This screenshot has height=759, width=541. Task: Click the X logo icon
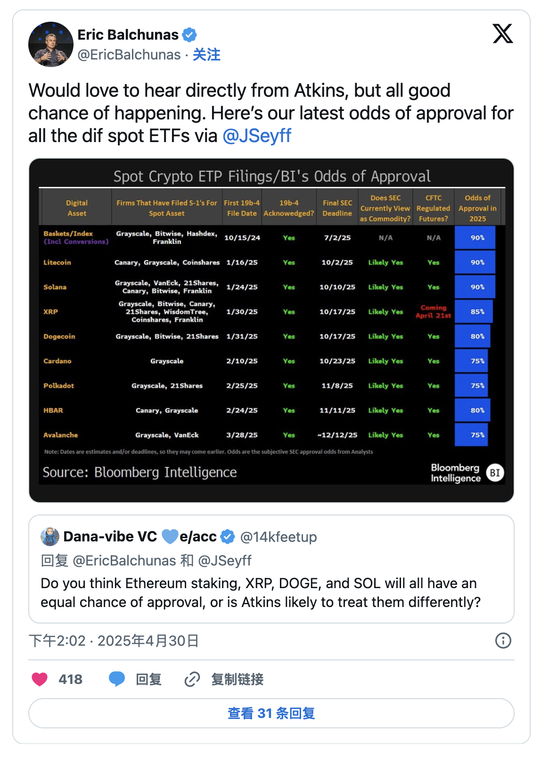[x=502, y=34]
